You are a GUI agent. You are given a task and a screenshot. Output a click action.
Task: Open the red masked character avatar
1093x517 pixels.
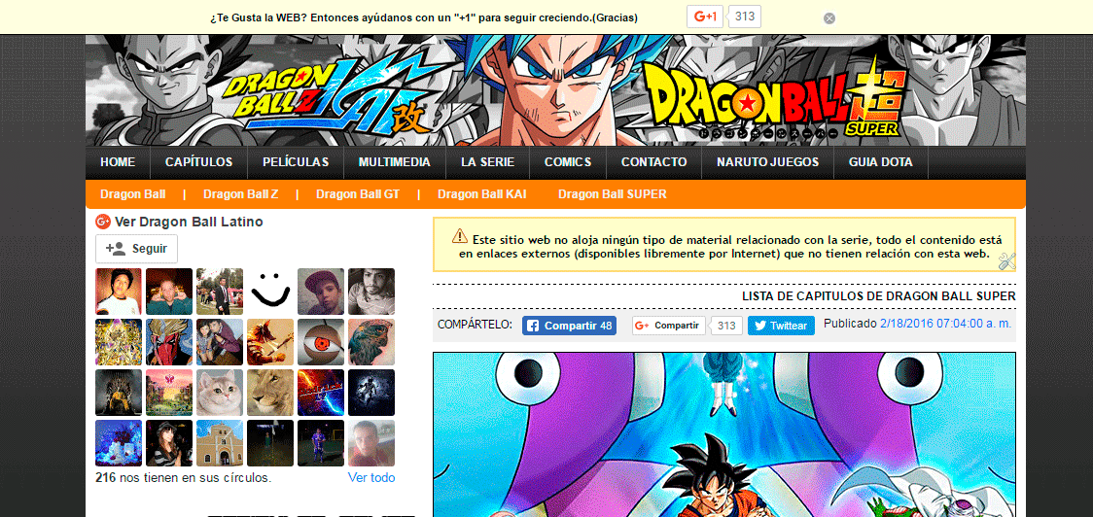pos(169,342)
